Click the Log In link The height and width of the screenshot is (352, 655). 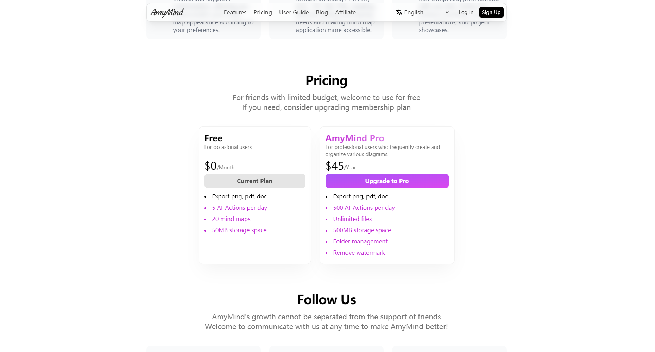click(x=466, y=12)
